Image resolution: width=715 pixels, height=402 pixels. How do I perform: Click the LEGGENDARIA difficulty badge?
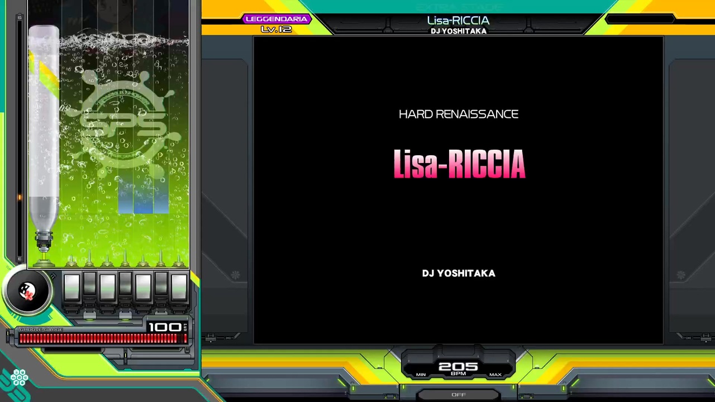[x=277, y=19]
